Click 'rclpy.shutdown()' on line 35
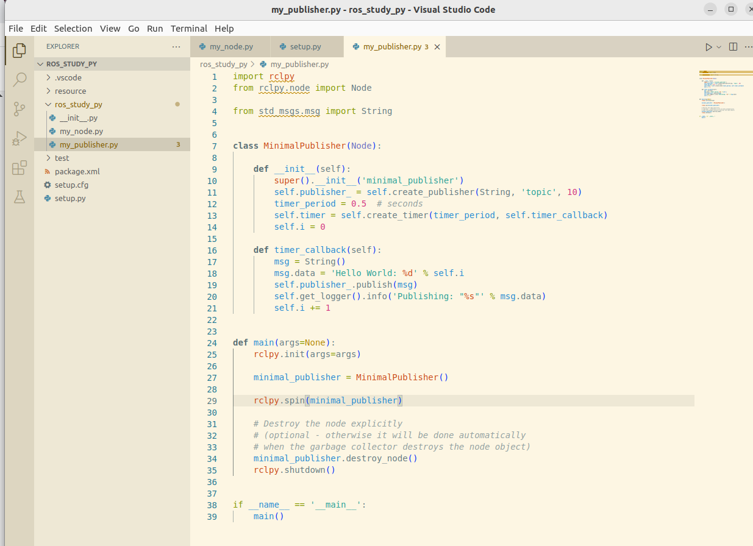This screenshot has width=753, height=546. point(294,470)
